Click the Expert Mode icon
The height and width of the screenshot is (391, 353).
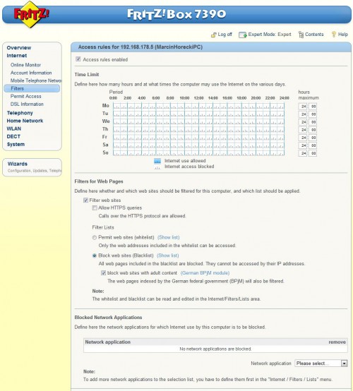242,35
